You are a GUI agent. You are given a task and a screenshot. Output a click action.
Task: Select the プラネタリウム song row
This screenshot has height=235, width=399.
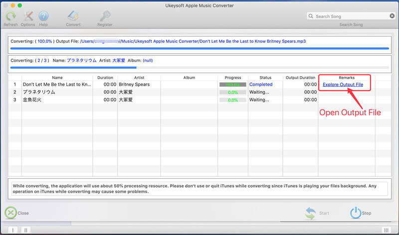point(199,92)
